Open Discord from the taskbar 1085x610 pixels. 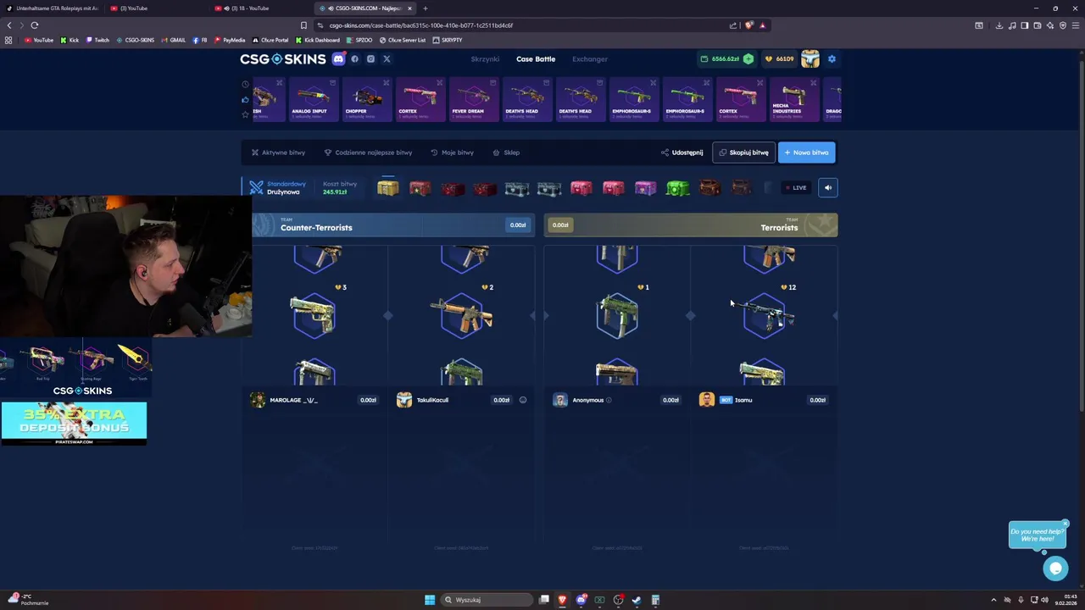pos(581,600)
